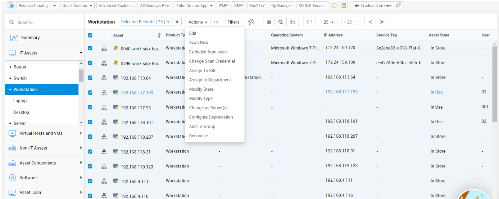Image resolution: width=499 pixels, height=199 pixels.
Task: Open the 25 per-page dropdown
Action: [328, 22]
